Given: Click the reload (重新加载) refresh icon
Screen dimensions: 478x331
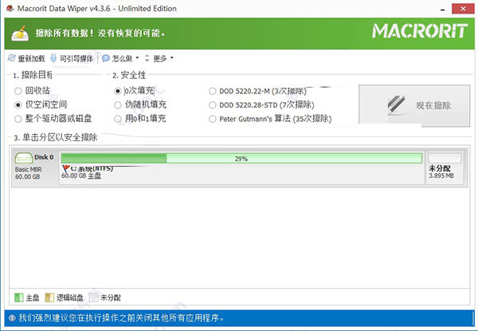Looking at the screenshot, I should pyautogui.click(x=12, y=58).
